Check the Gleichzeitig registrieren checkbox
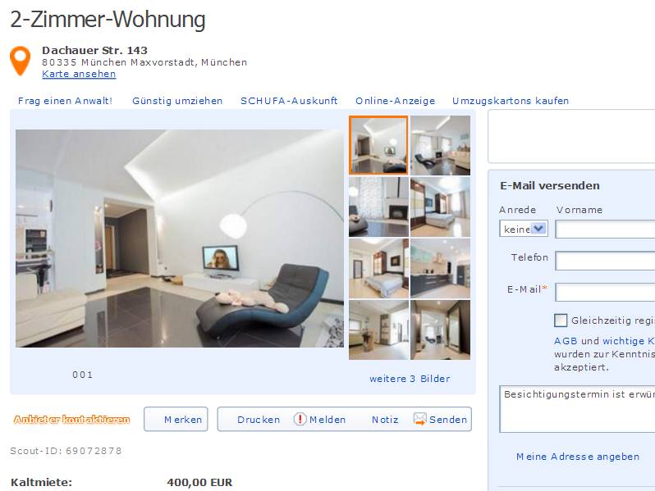The image size is (655, 491). click(x=560, y=321)
